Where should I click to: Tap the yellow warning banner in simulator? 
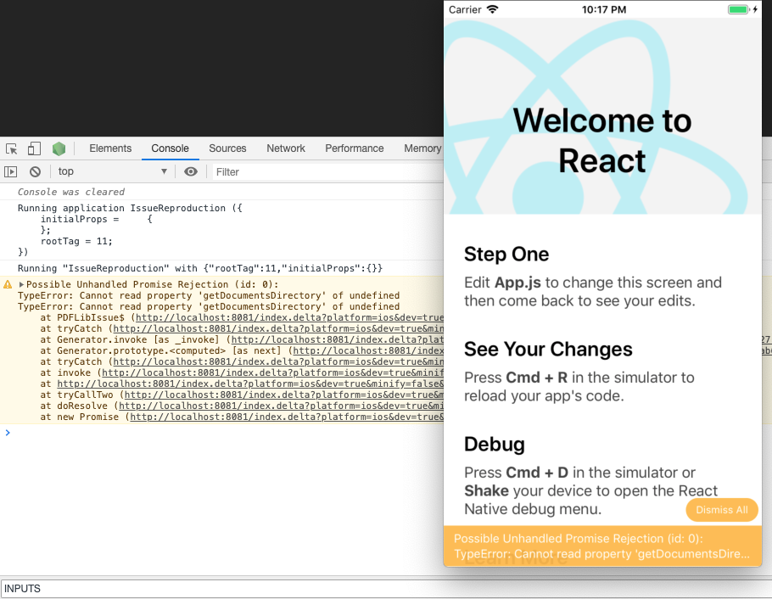pyautogui.click(x=602, y=546)
